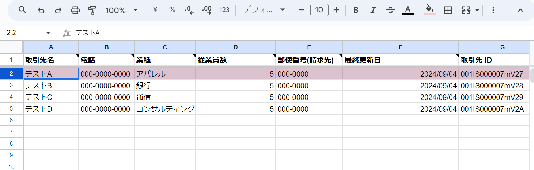Open the name box dropdown arrow
534x170 pixels.
coord(48,33)
